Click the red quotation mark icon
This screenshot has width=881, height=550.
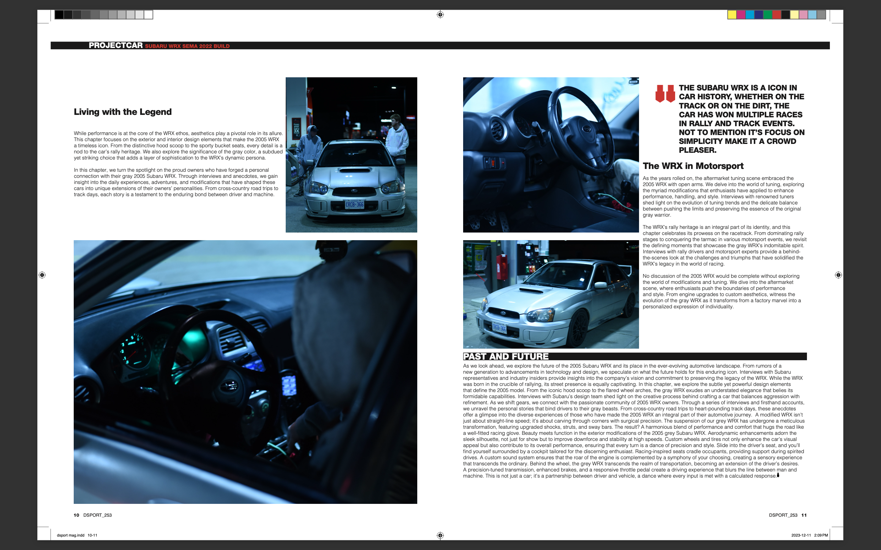[x=665, y=94]
